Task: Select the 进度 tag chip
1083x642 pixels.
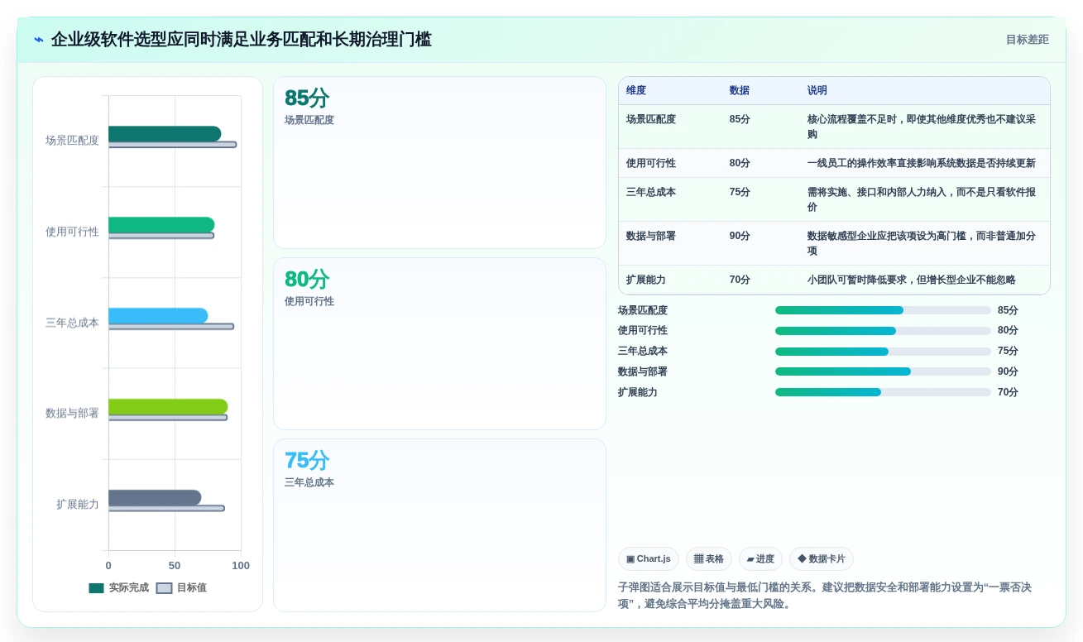Action: [760, 559]
